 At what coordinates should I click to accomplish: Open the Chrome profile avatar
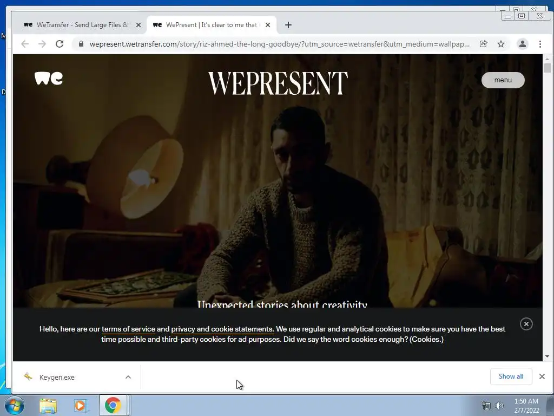pos(523,44)
